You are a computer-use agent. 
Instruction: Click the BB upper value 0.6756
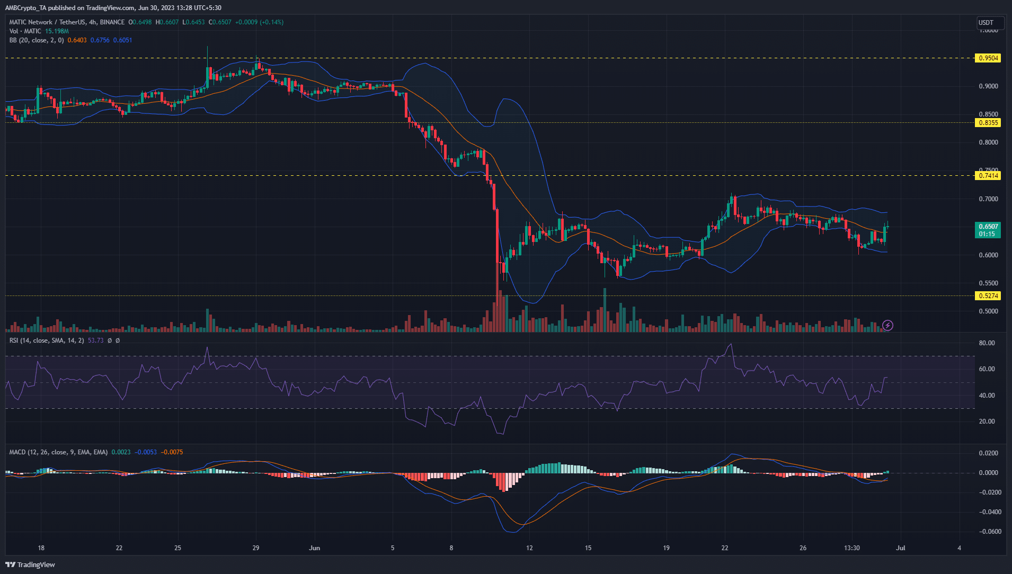100,40
